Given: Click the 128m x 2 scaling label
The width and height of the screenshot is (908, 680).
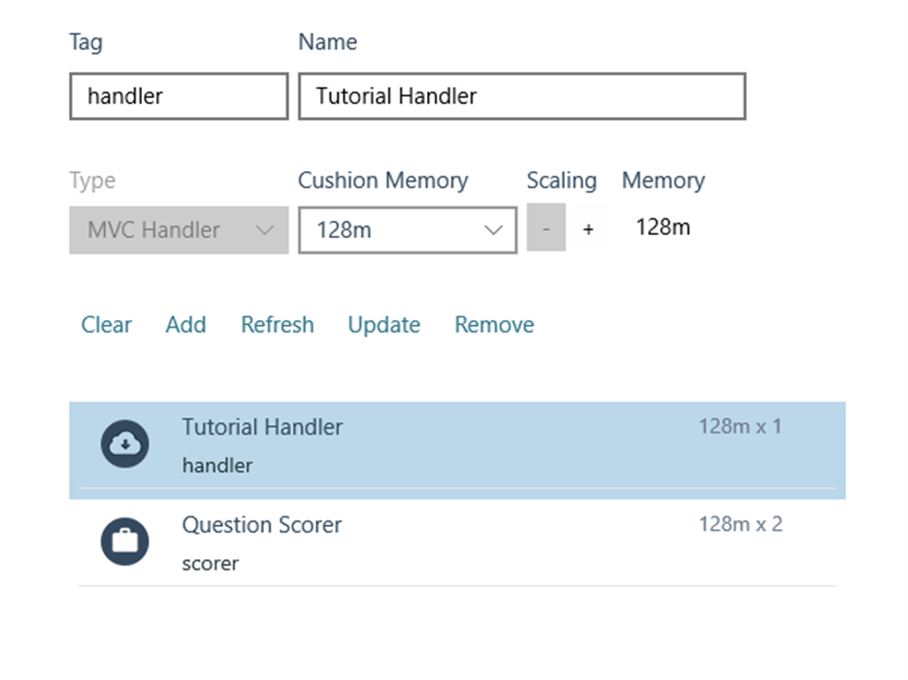Looking at the screenshot, I should pyautogui.click(x=741, y=524).
